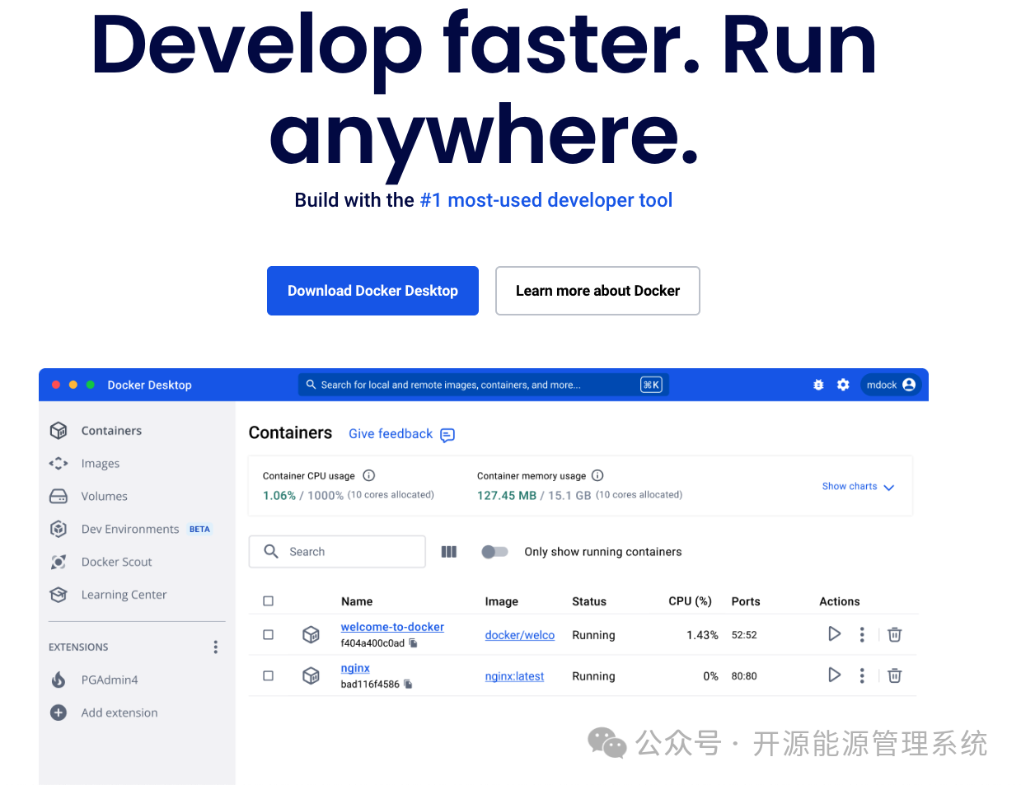Click the Add extension label
This screenshot has width=1021, height=785.
pyautogui.click(x=119, y=713)
